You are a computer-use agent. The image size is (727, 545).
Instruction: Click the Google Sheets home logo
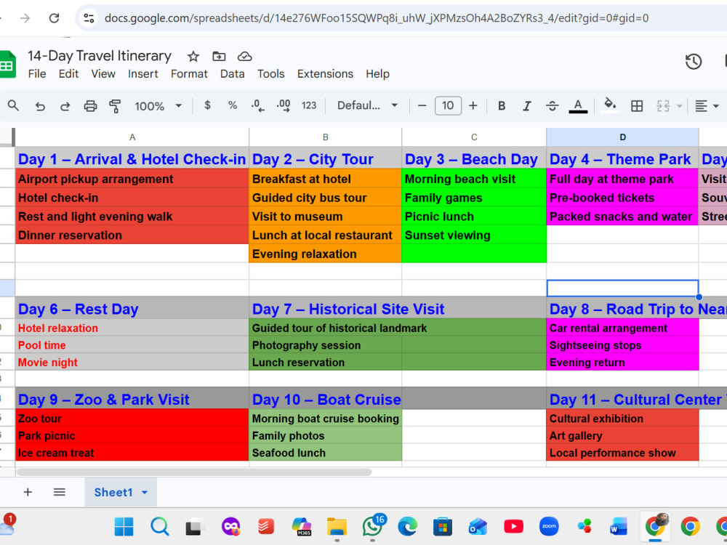tap(7, 65)
